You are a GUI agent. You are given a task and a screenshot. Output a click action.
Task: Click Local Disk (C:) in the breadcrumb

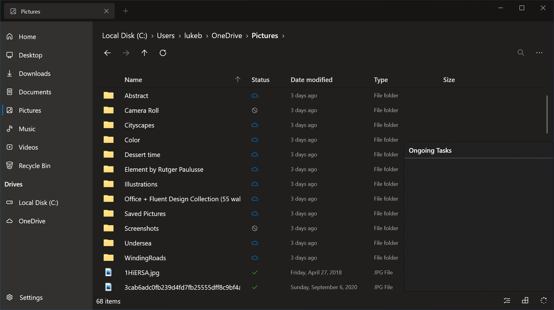pyautogui.click(x=125, y=36)
